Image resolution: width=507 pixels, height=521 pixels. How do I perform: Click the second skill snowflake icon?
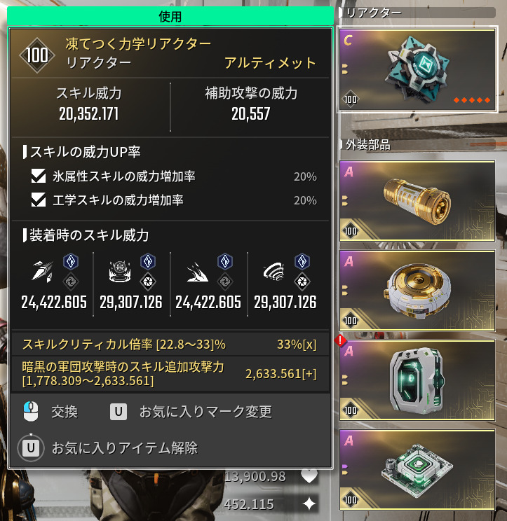click(x=120, y=272)
